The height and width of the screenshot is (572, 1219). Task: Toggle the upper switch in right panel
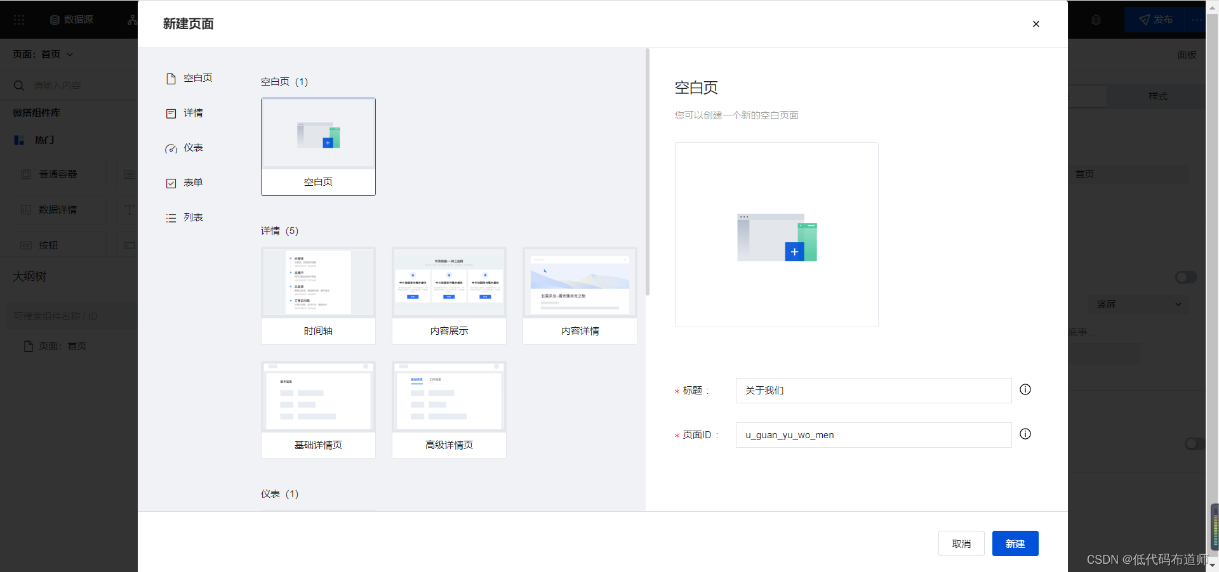tap(1186, 278)
